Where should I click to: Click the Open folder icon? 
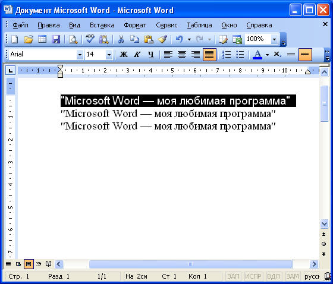[29, 39]
